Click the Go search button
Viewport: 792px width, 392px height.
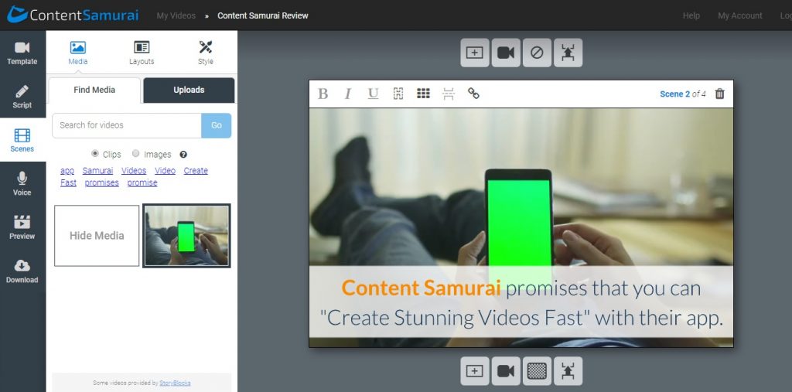pyautogui.click(x=217, y=125)
